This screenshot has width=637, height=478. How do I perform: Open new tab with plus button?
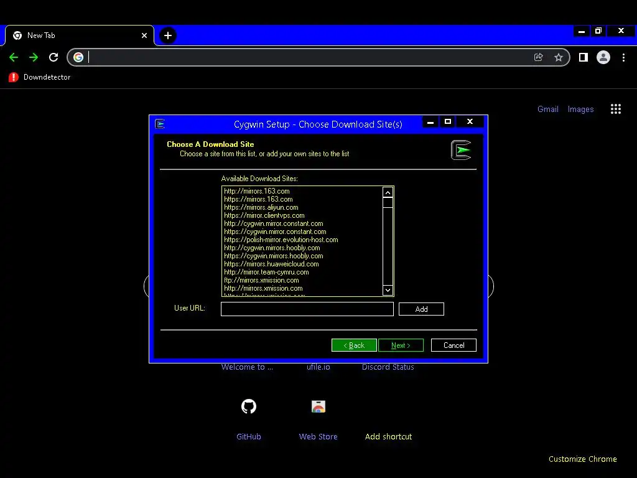tap(168, 35)
